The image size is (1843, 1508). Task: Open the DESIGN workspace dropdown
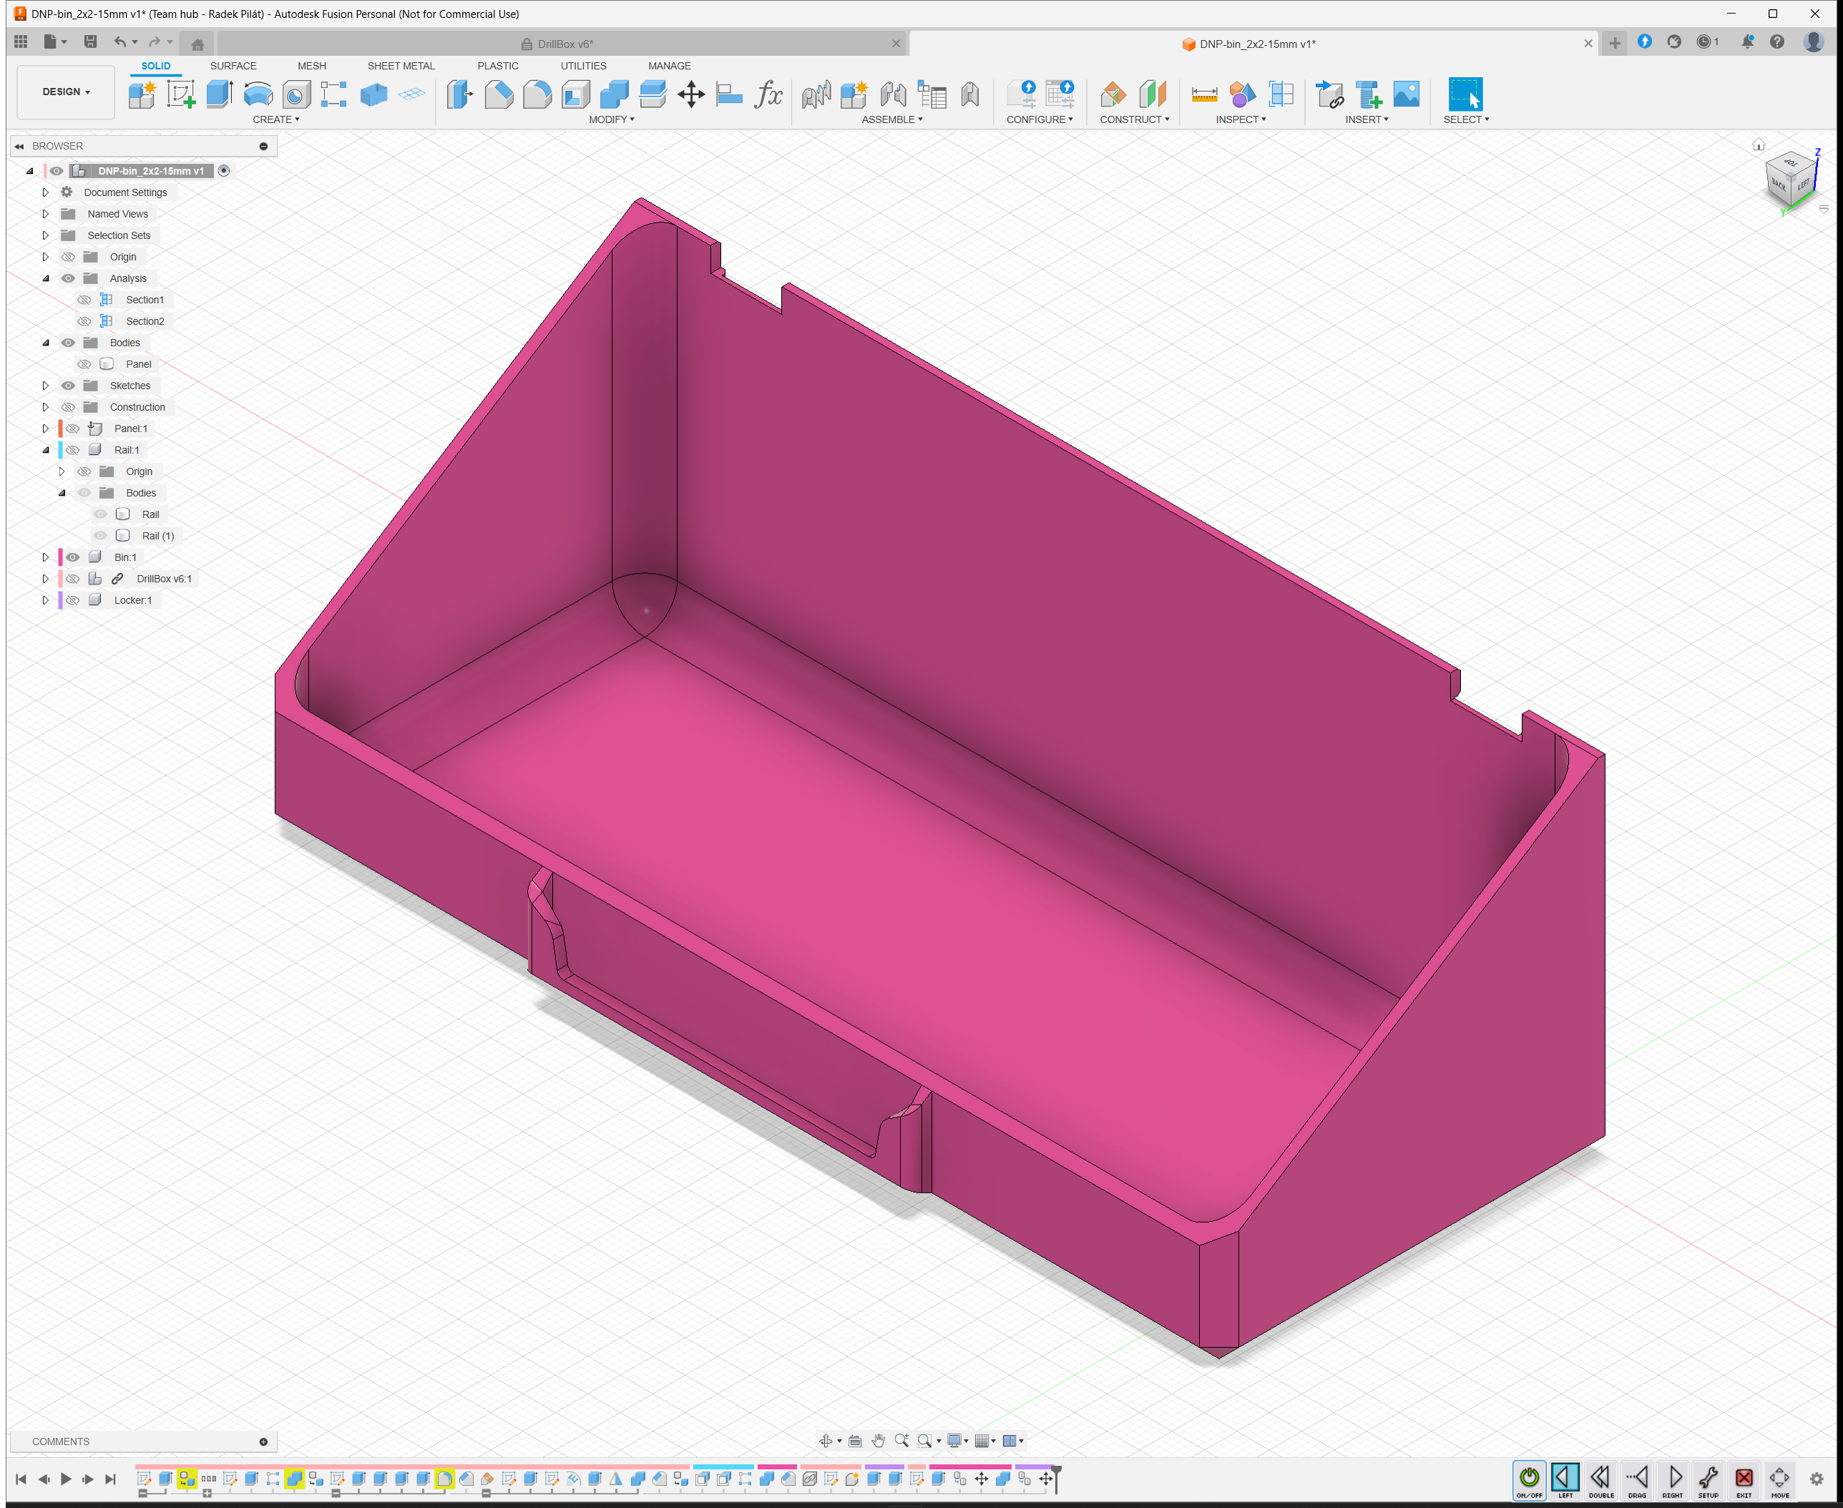tap(66, 92)
